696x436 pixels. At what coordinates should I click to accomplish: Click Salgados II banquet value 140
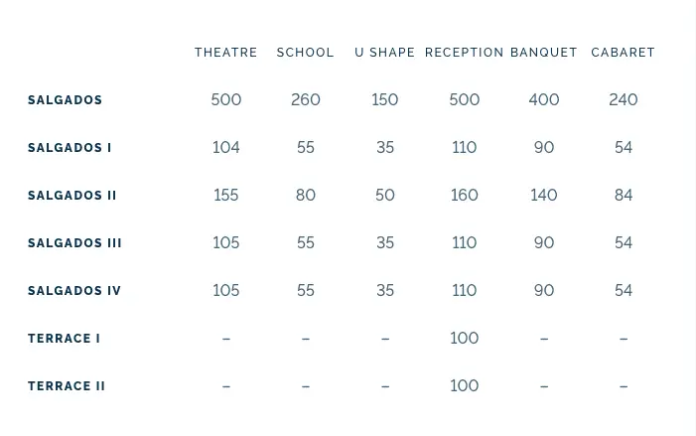tap(543, 195)
